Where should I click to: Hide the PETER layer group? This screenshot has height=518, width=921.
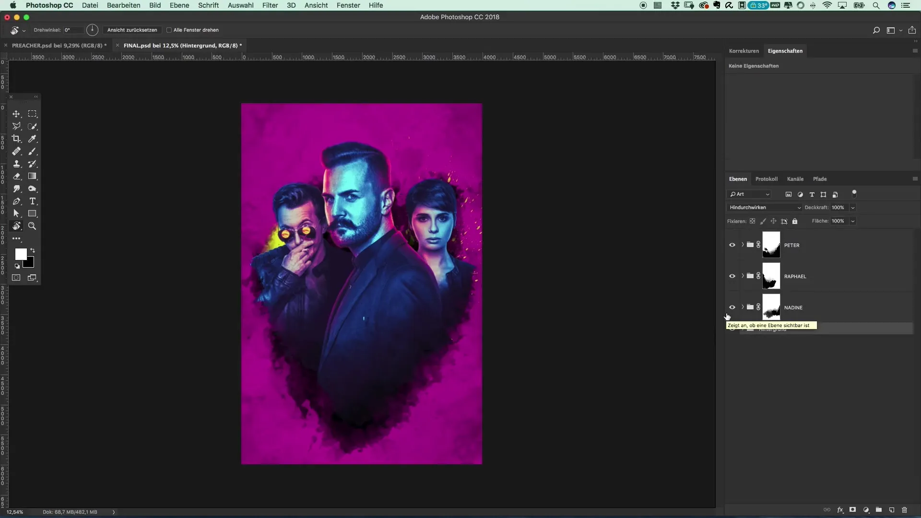tap(732, 245)
